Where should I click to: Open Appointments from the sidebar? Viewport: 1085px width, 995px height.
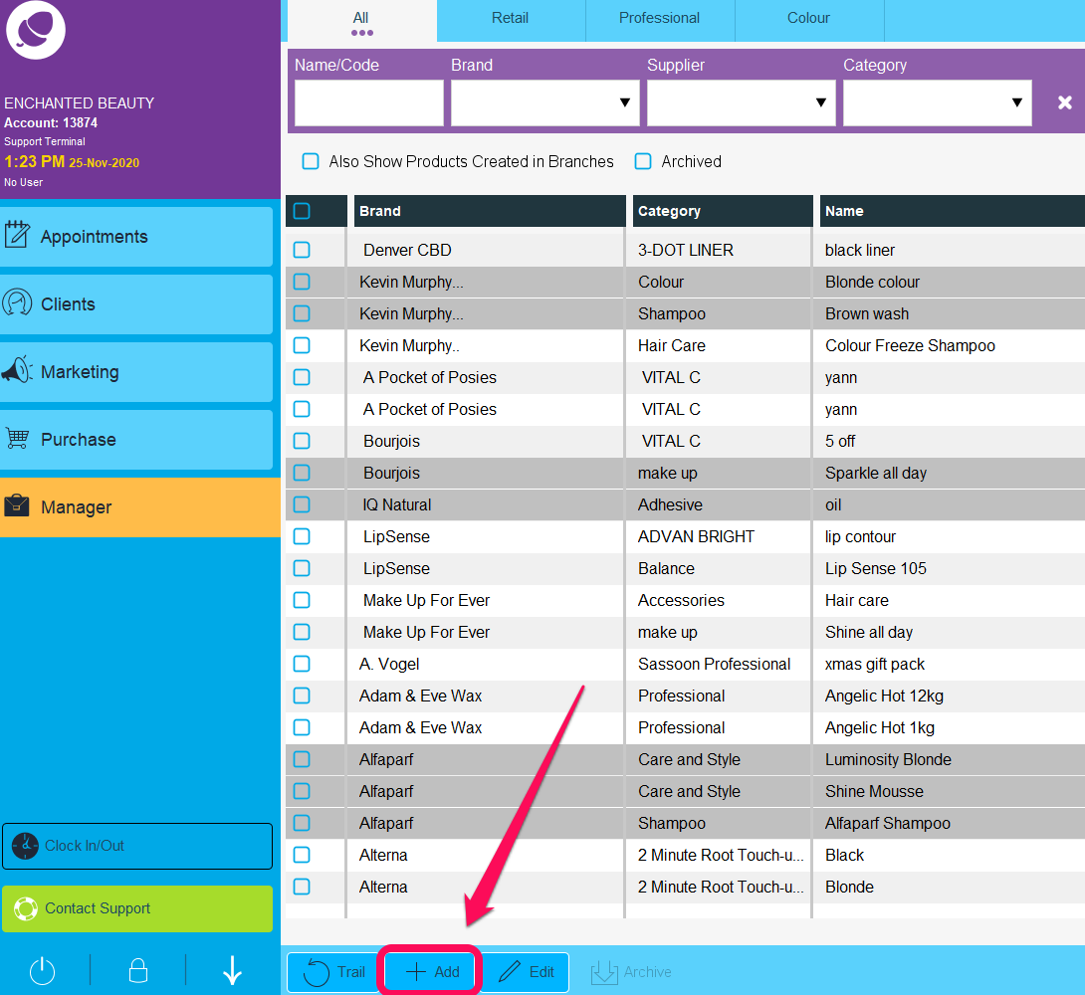coord(136,237)
